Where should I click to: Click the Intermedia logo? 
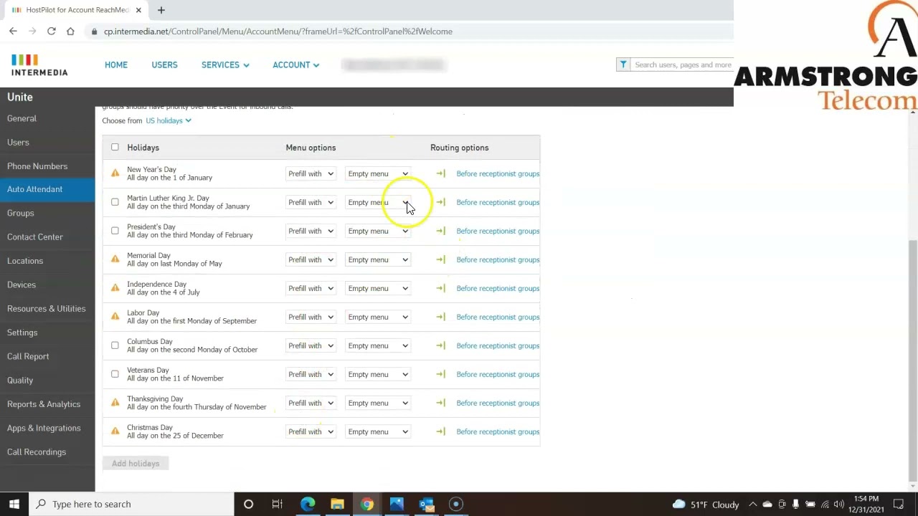[39, 64]
